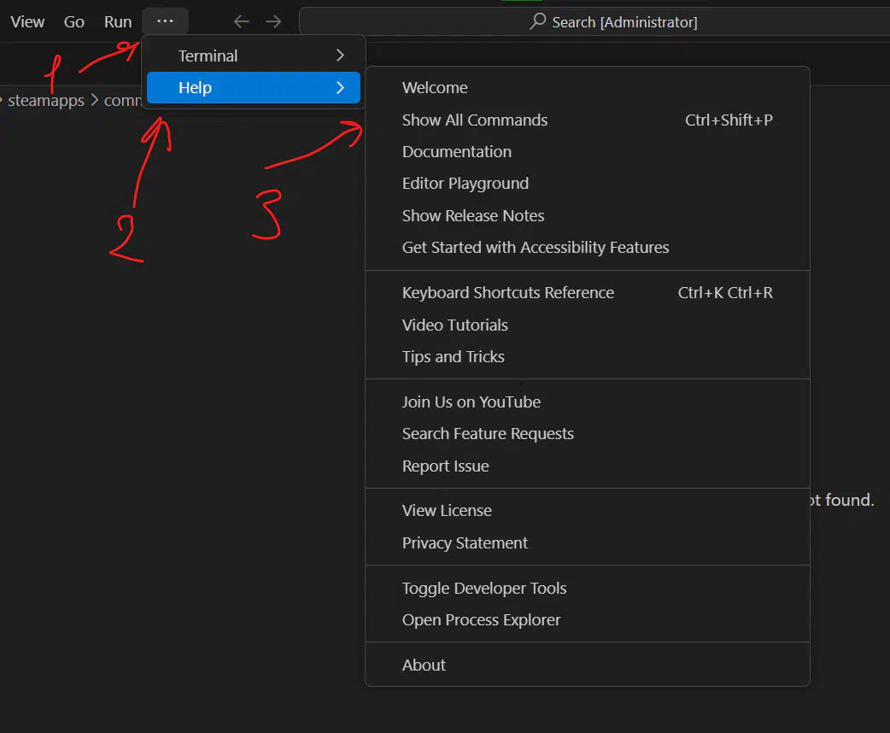The height and width of the screenshot is (733, 890).
Task: Open Documentation from Help menu
Action: click(x=457, y=152)
